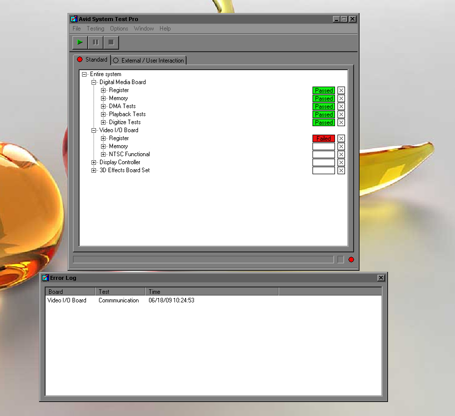Expand the 3D Effects Board Set node
455x416 pixels.
pos(93,170)
